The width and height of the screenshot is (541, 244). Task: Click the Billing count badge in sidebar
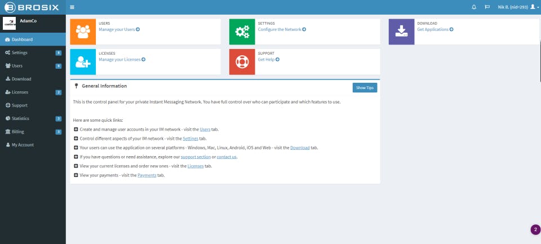coord(58,132)
